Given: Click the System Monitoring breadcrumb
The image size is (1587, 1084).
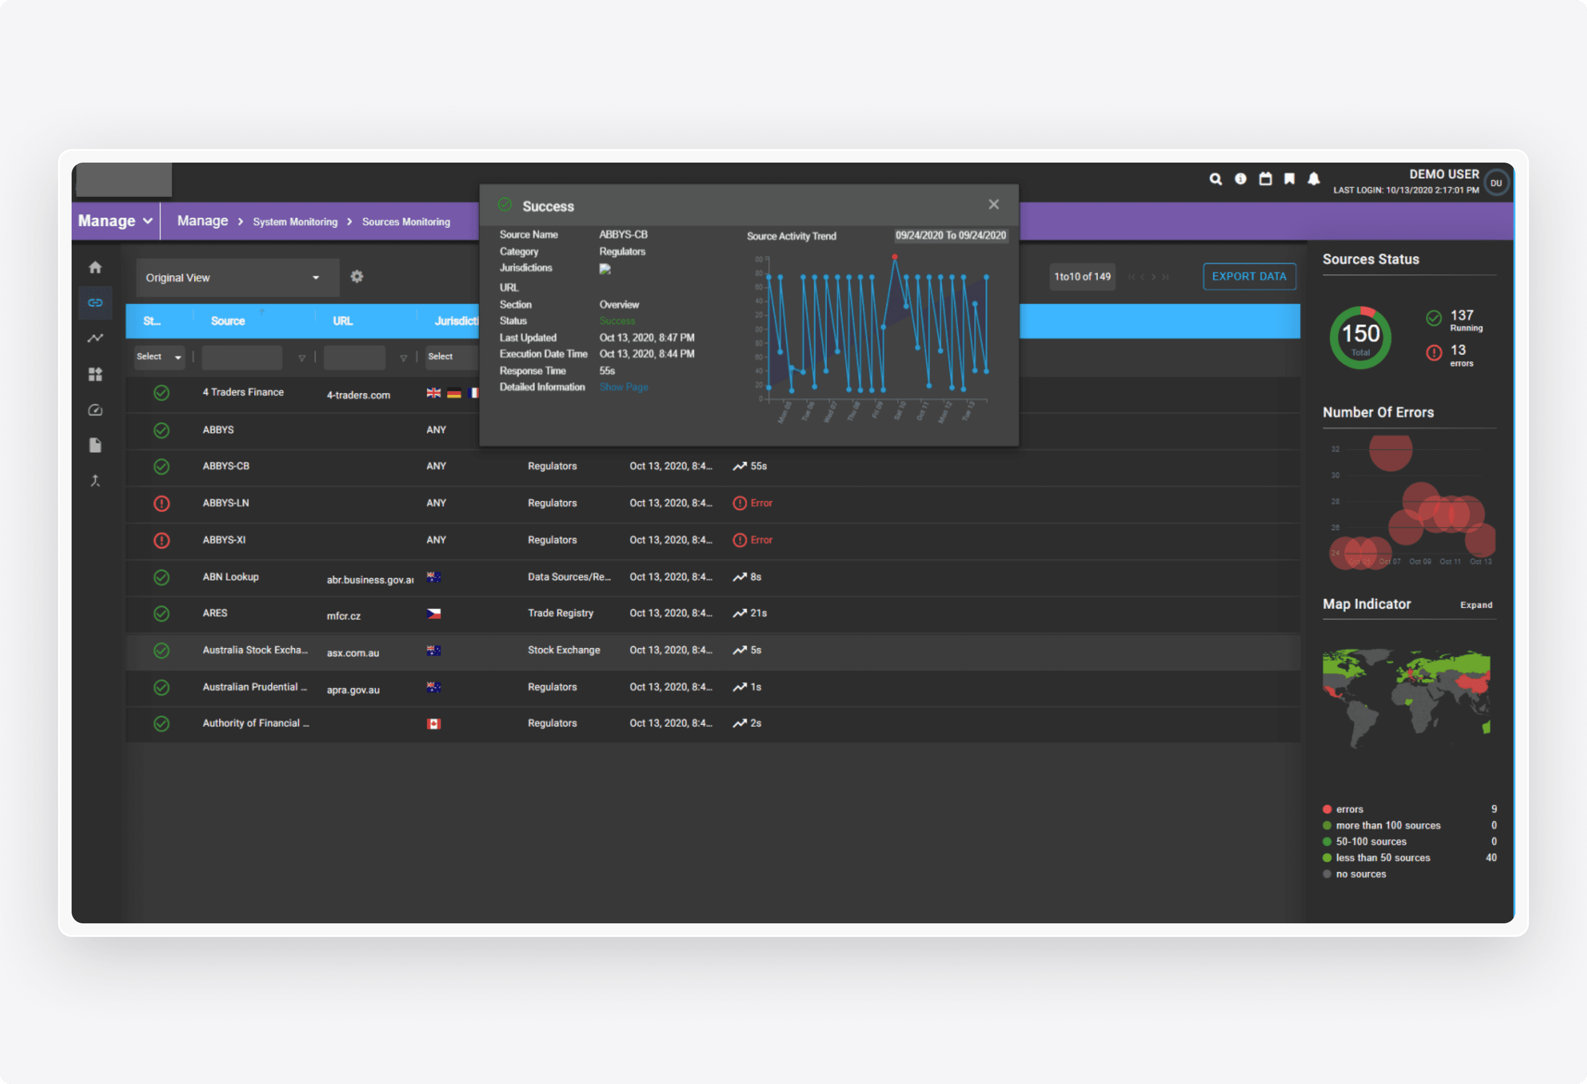Looking at the screenshot, I should 295,222.
